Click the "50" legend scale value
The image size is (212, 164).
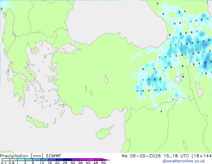tap(104, 163)
